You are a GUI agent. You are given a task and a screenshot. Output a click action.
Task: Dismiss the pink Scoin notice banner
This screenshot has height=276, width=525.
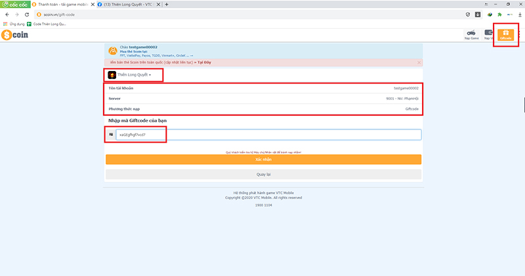[x=419, y=62]
